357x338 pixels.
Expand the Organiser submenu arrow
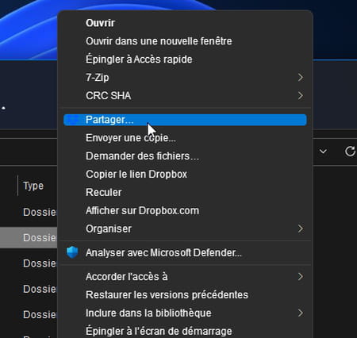click(x=301, y=229)
